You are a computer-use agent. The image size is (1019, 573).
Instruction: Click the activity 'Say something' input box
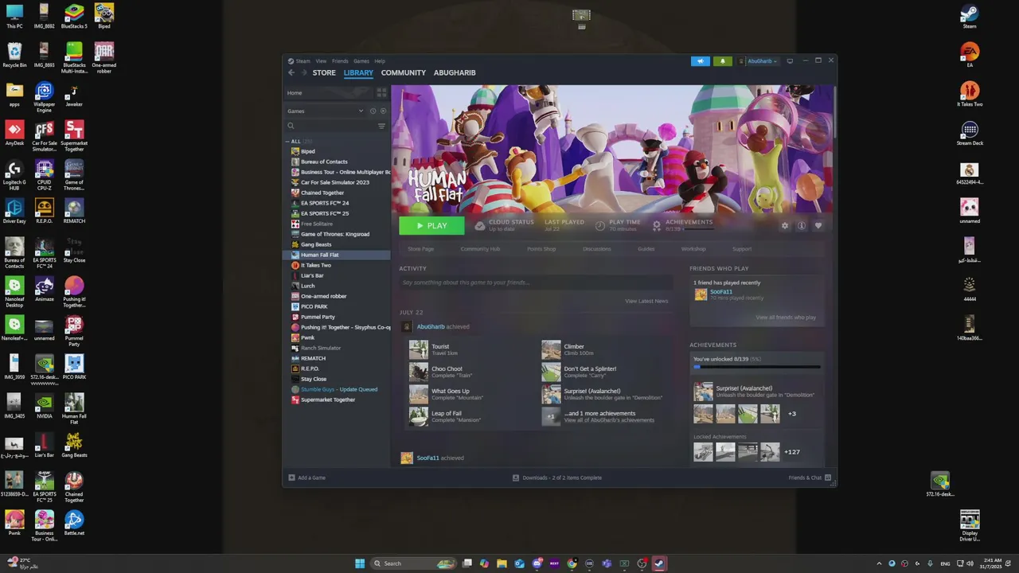(x=536, y=283)
